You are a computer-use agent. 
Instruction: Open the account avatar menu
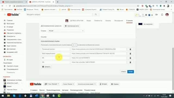[167, 14]
